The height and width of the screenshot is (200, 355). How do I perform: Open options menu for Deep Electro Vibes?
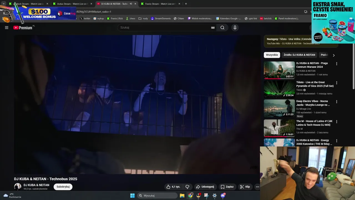click(337, 102)
